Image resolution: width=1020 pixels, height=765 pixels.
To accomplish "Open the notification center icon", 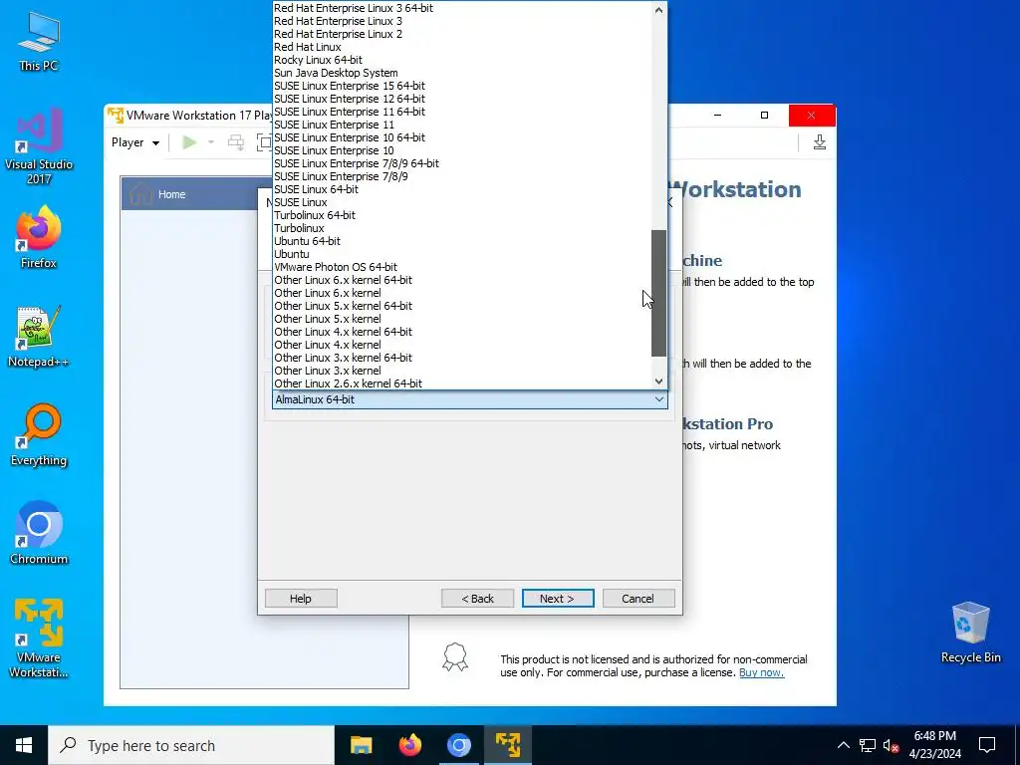I will point(987,745).
